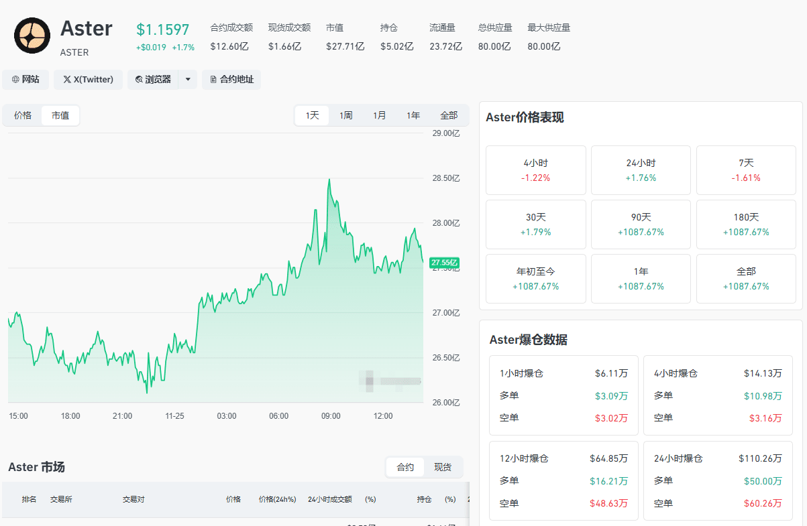This screenshot has height=526, width=807.
Task: Click the green 27.55亿 price tag on chart
Action: [445, 262]
